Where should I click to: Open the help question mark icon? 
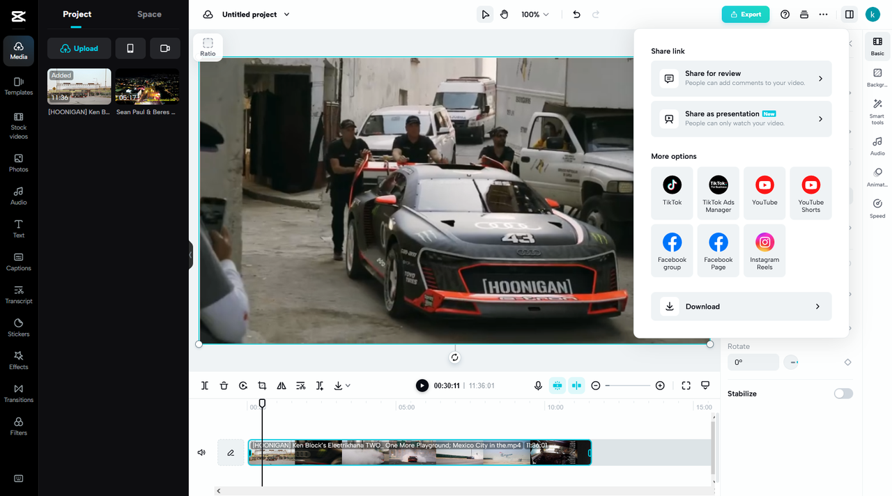785,14
